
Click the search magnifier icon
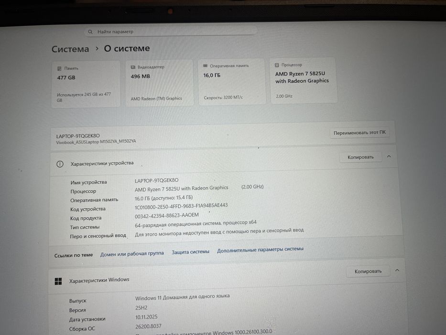pos(90,32)
